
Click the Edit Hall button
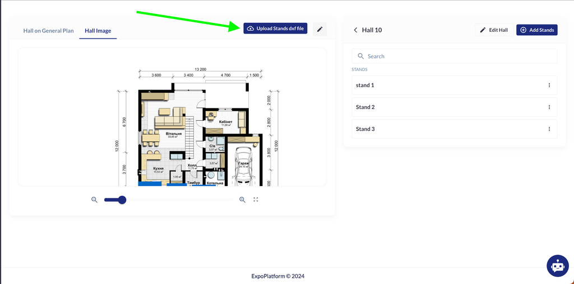(493, 30)
